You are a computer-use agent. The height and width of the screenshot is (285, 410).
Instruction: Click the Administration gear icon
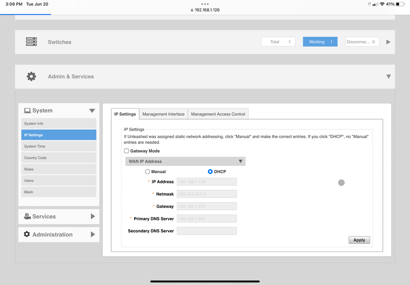[27, 234]
